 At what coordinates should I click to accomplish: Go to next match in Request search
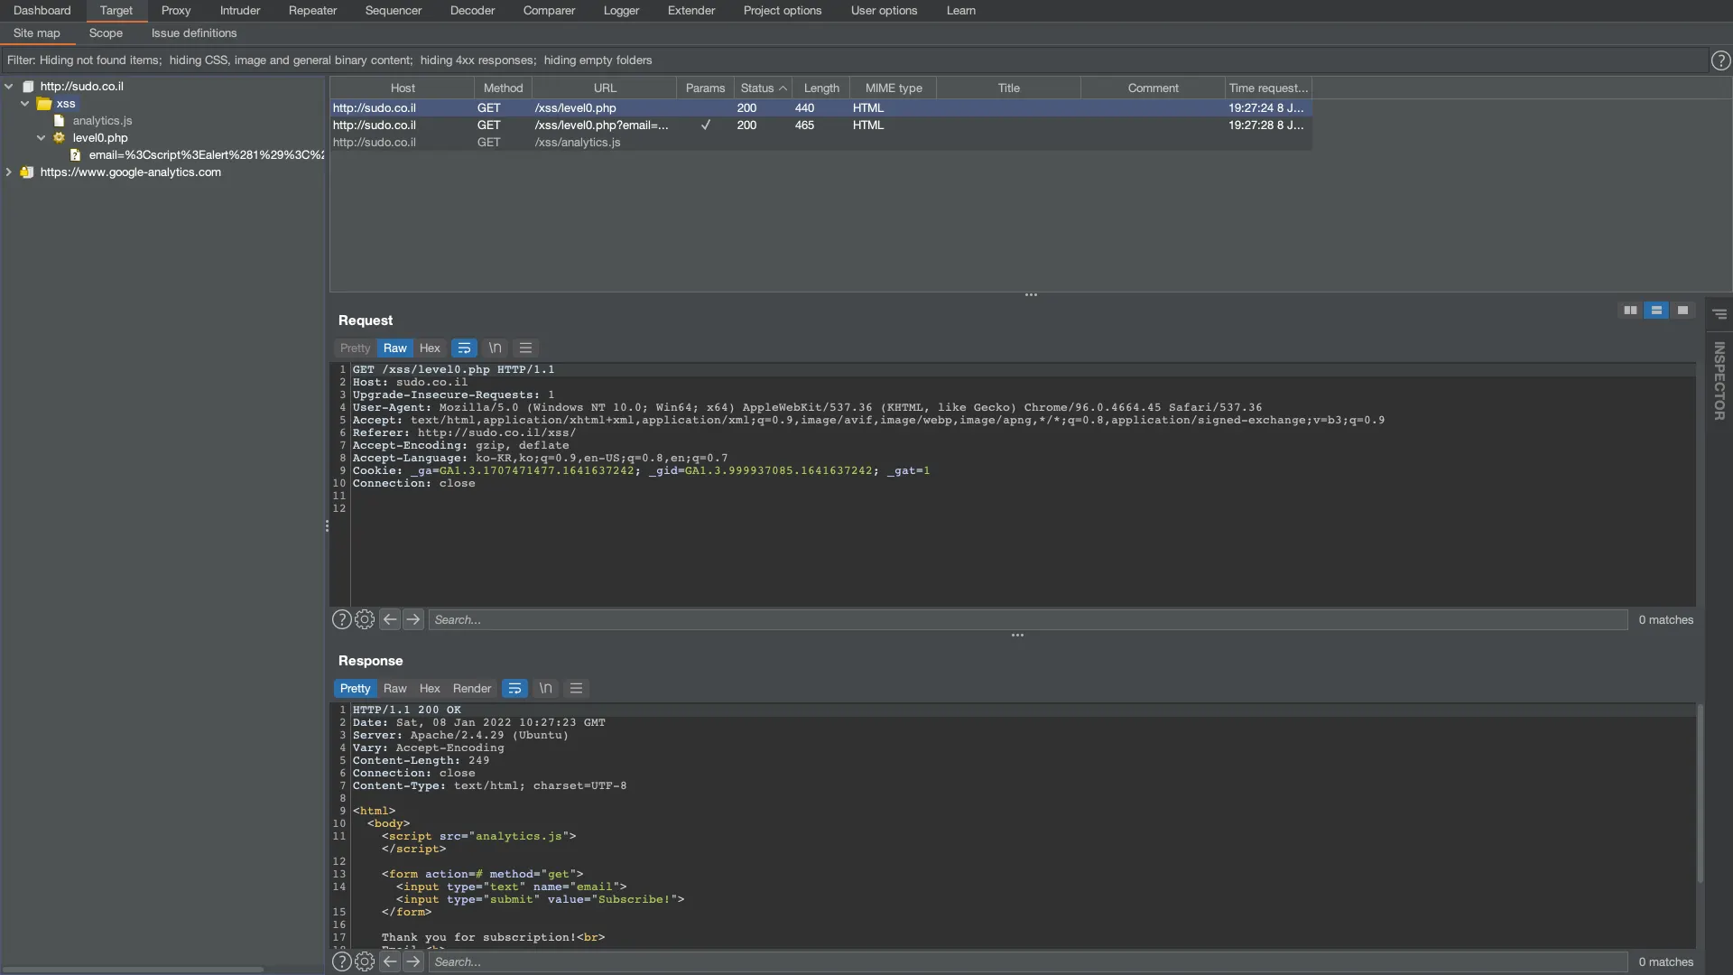click(413, 620)
